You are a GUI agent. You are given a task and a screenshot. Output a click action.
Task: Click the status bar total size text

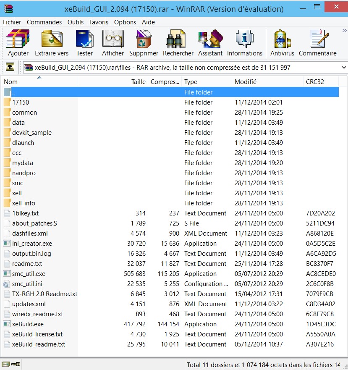click(263, 365)
